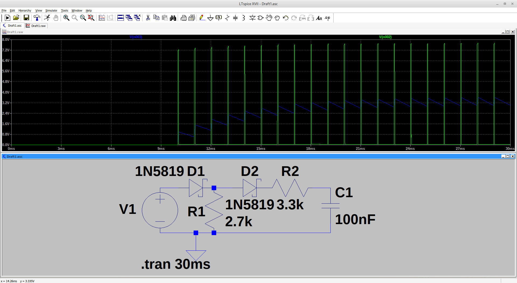Click the Cut scissors tool
The height and width of the screenshot is (283, 517).
[x=148, y=18]
